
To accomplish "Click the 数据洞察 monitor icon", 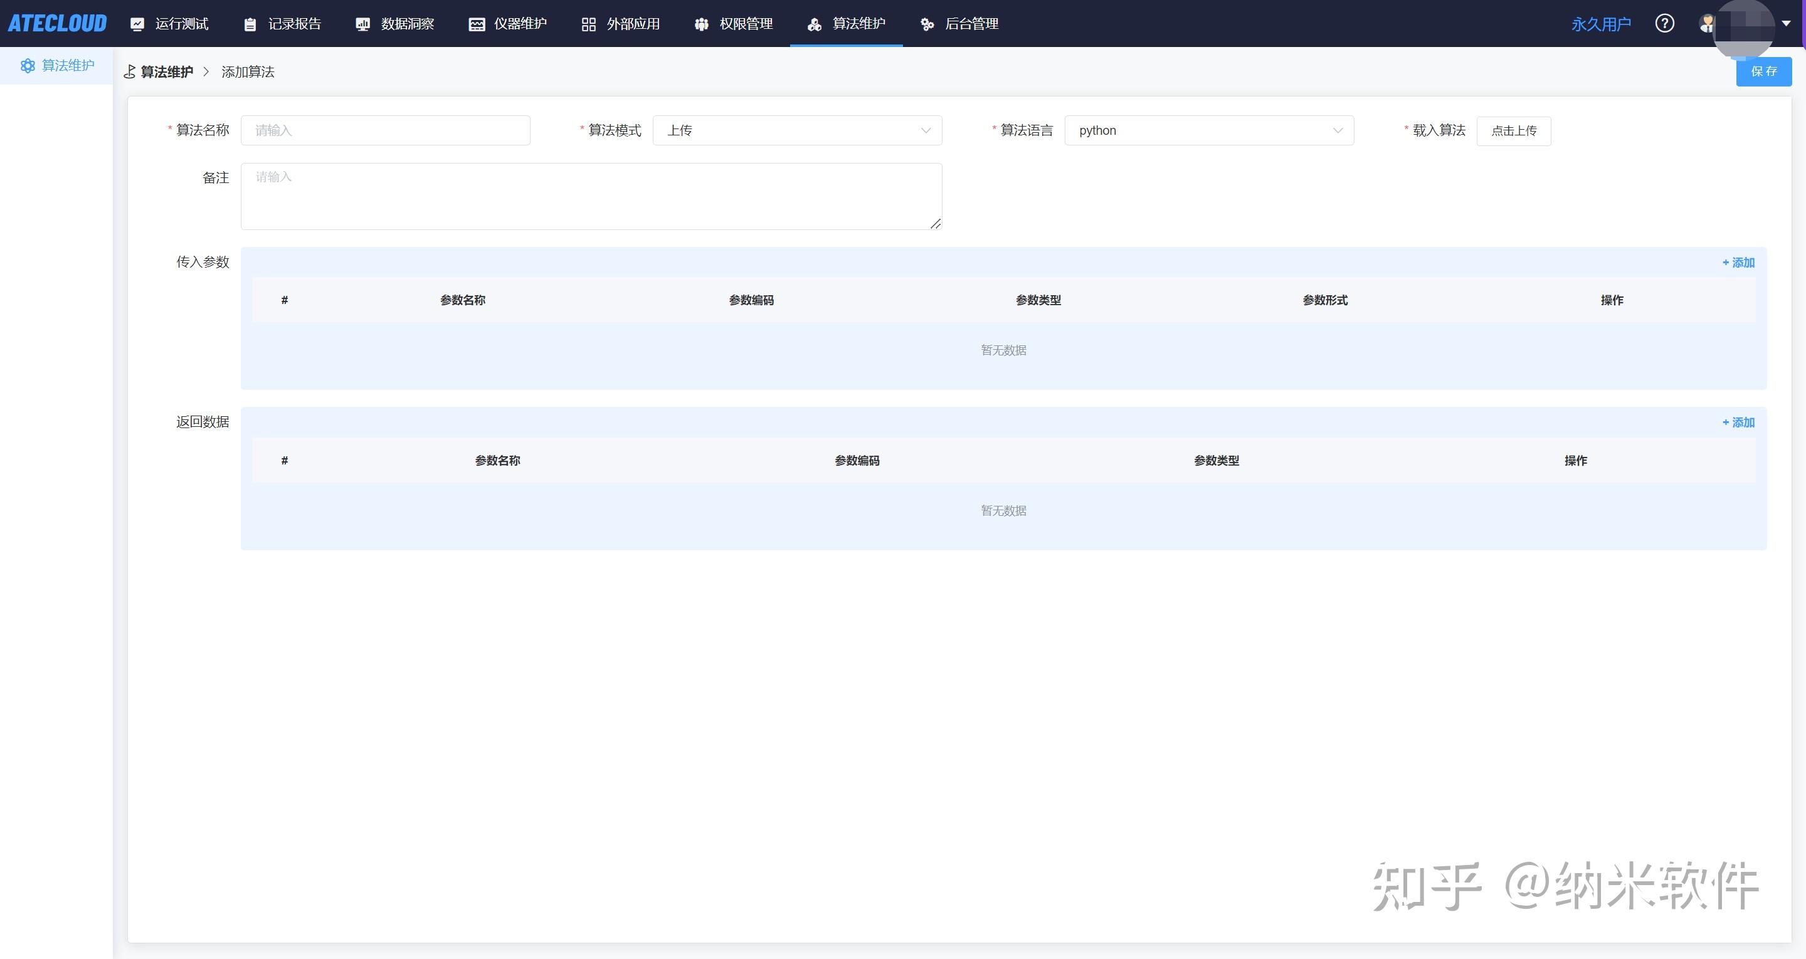I will click(362, 24).
